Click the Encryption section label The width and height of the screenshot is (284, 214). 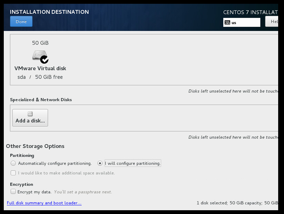click(22, 184)
